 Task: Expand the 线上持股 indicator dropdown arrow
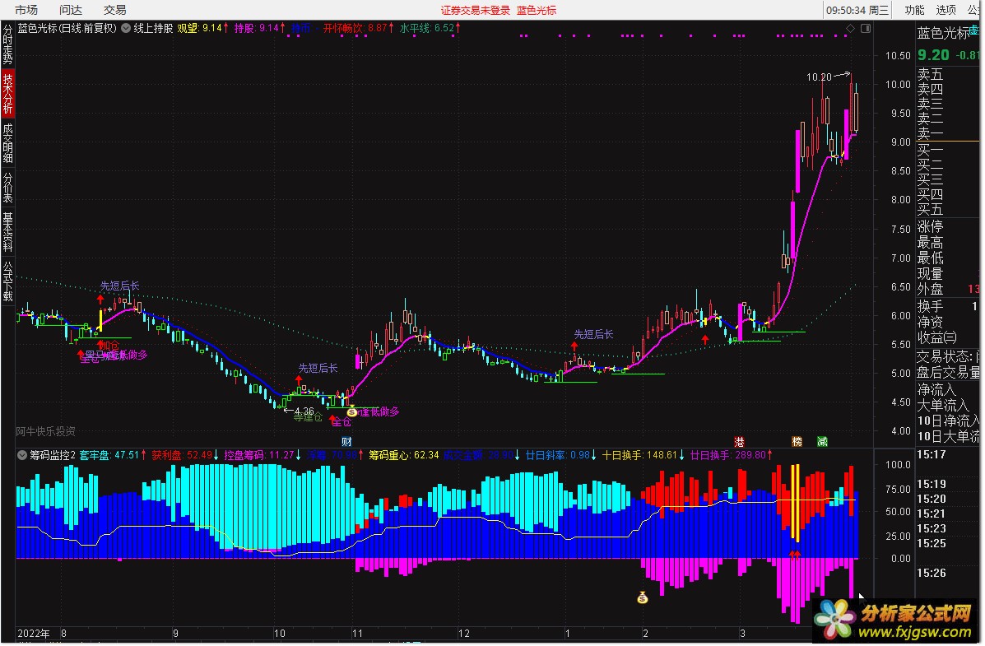(126, 28)
